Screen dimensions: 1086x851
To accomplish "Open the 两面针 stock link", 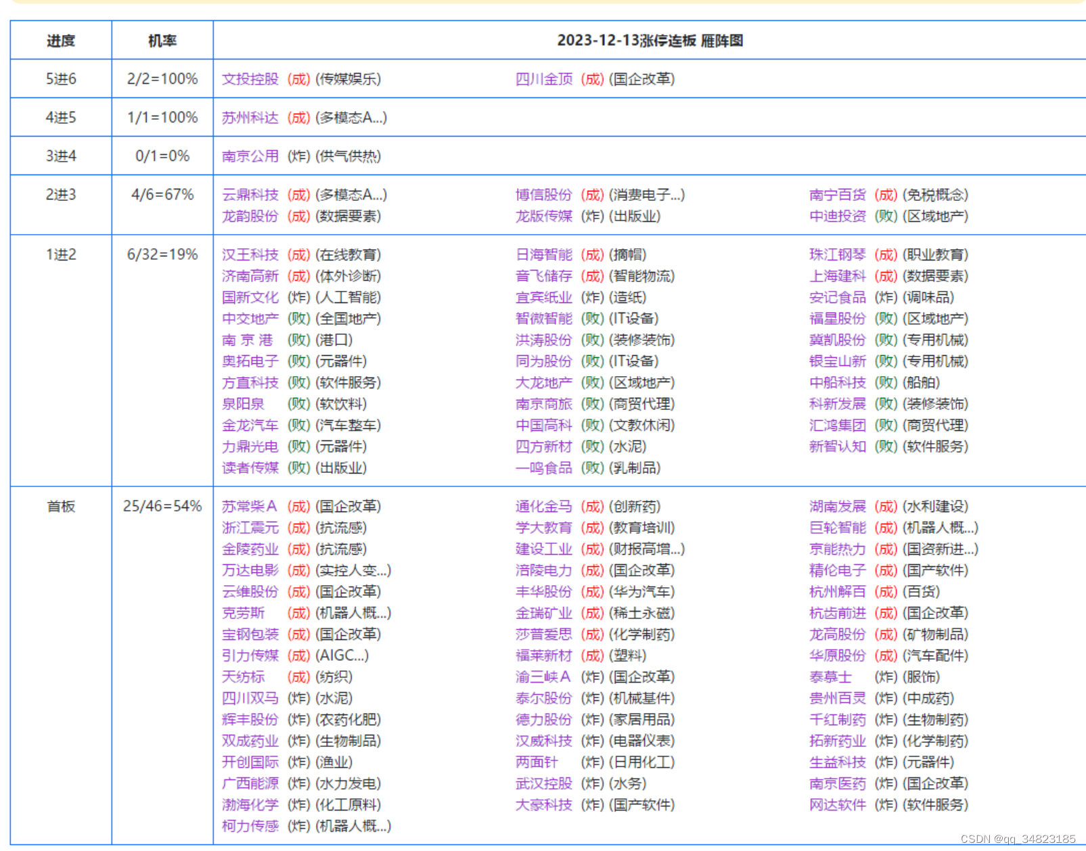I will tap(537, 762).
